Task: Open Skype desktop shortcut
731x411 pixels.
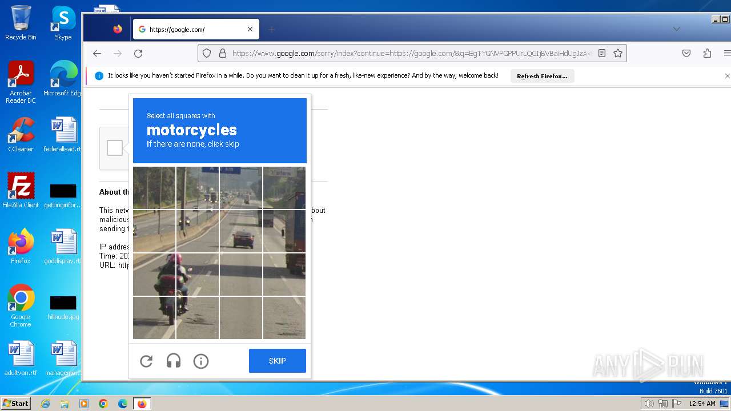Action: (63, 23)
